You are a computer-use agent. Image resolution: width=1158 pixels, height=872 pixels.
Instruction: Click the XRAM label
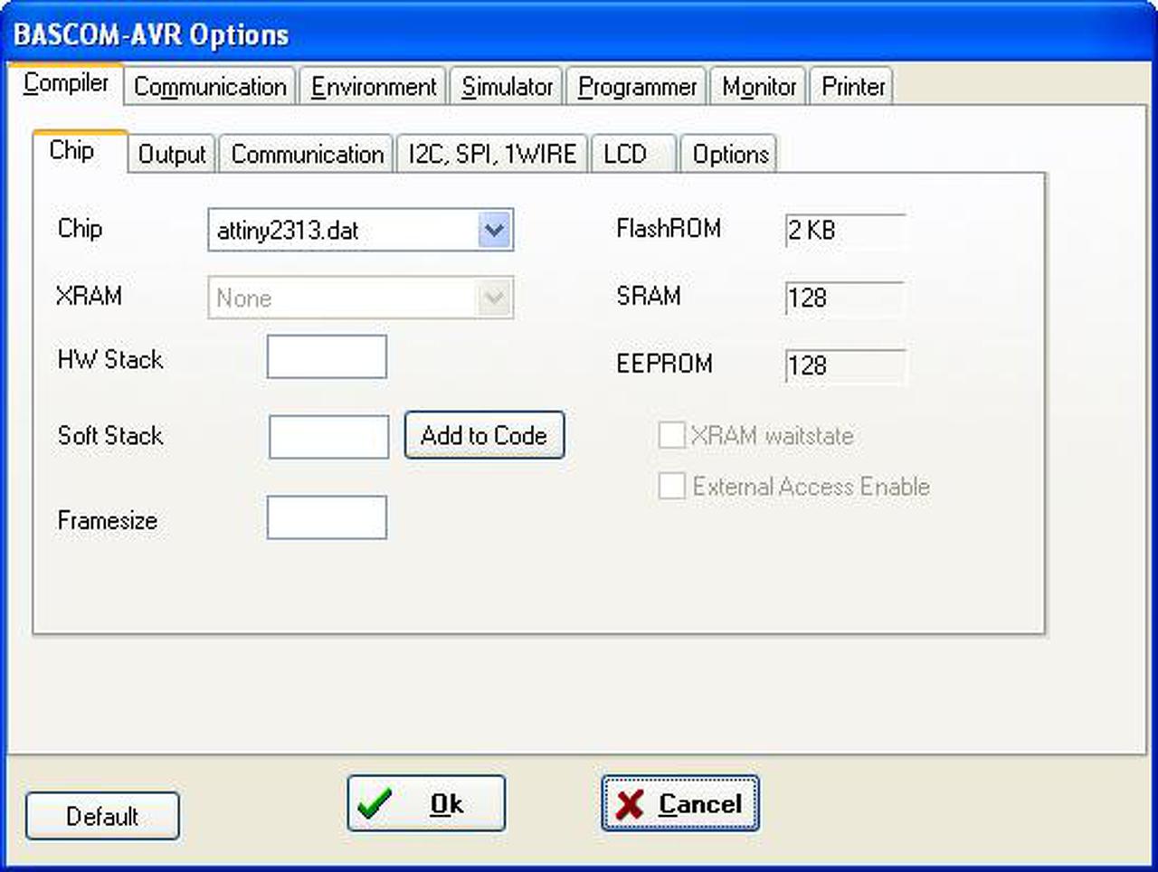(89, 296)
